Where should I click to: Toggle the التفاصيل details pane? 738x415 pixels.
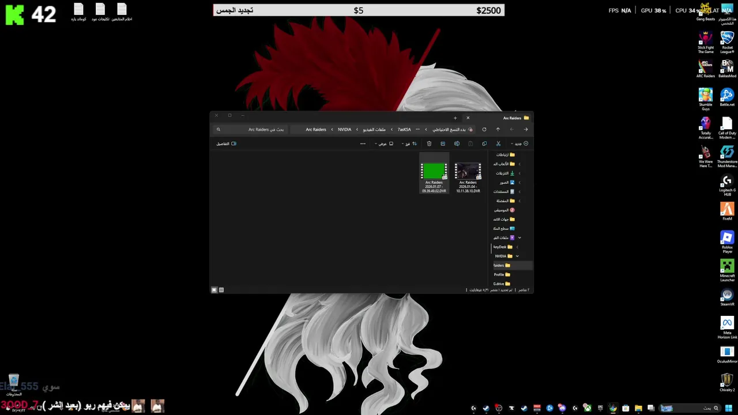point(226,144)
